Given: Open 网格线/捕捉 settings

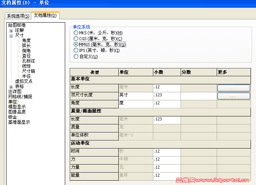Looking at the screenshot, I should point(20,96).
